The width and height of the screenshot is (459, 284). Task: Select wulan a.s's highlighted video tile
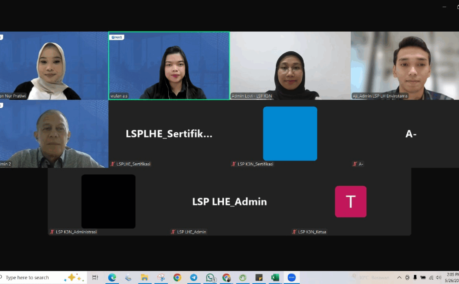[x=169, y=65]
